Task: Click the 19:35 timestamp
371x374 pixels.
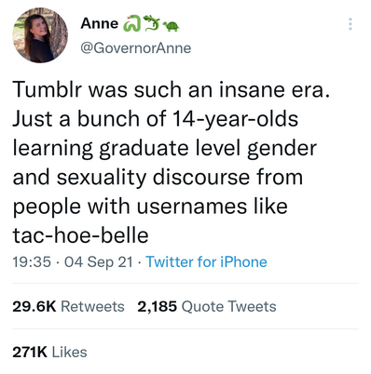Action: click(x=32, y=261)
